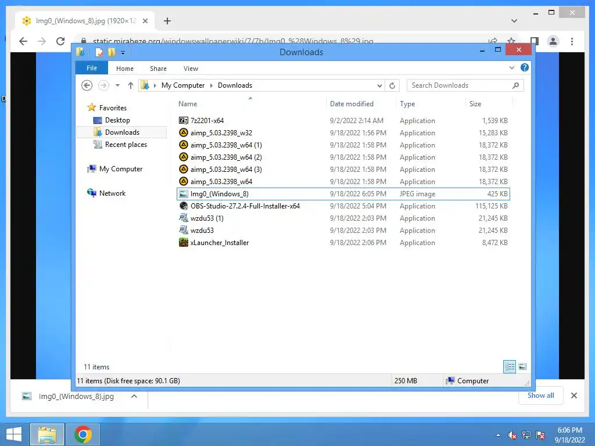The image size is (595, 446).
Task: Click My Computer in address breadcrumb
Action: point(183,85)
